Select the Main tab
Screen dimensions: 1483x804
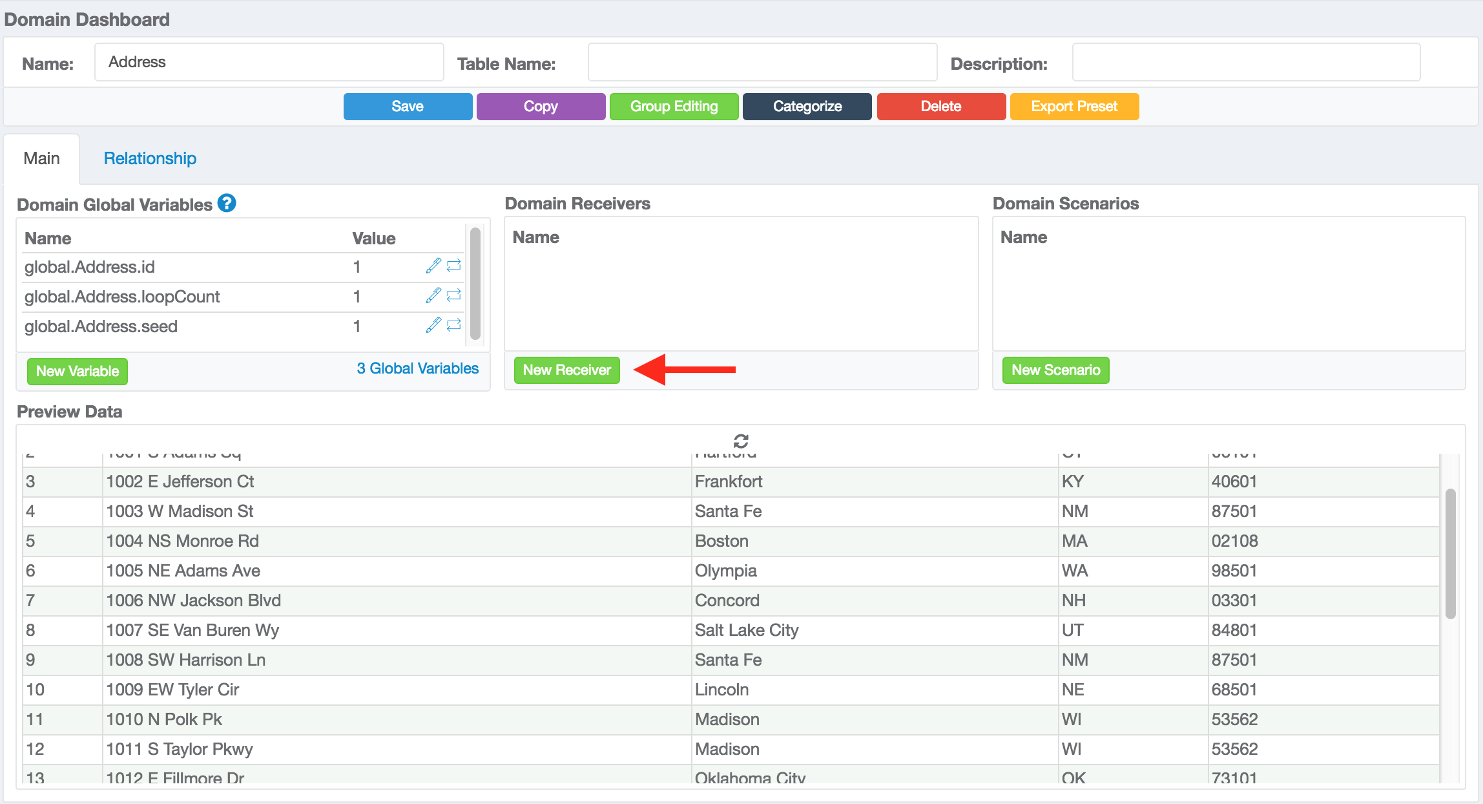pos(41,158)
